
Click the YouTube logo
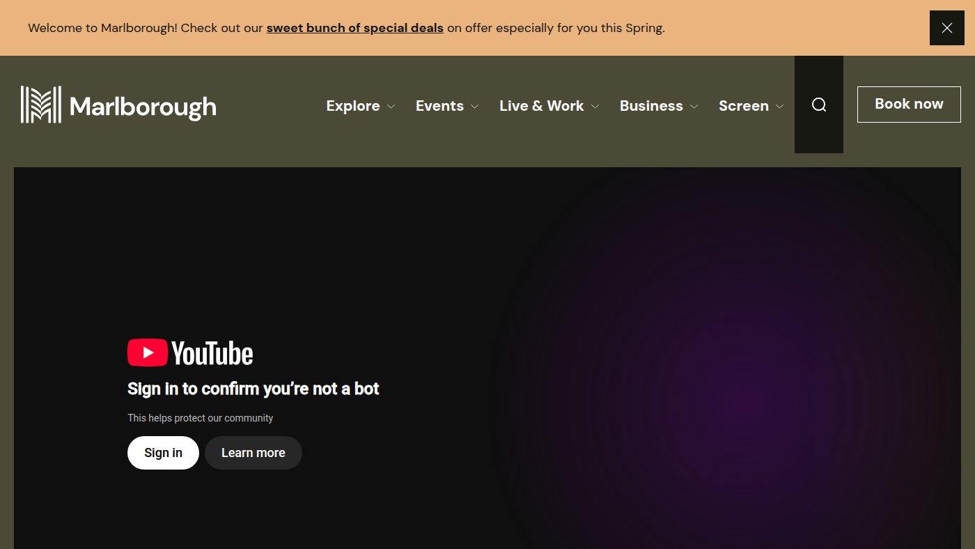pos(190,353)
